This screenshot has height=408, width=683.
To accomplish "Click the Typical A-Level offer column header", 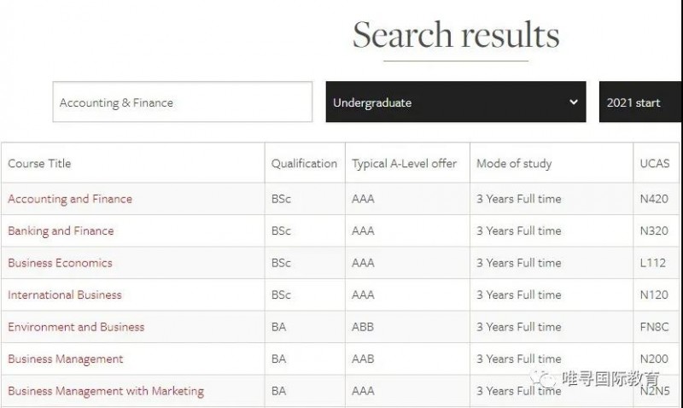I will tap(404, 163).
